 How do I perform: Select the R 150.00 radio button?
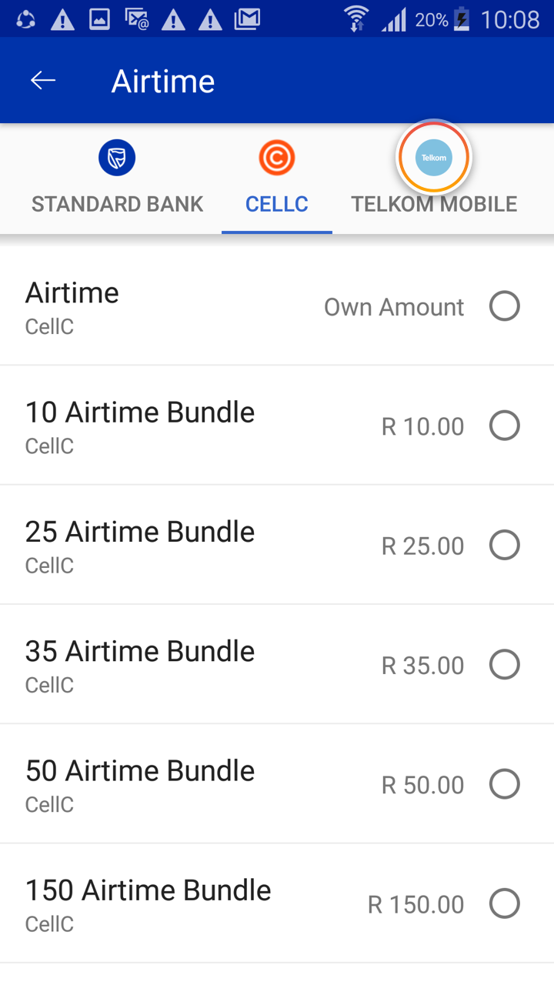505,903
